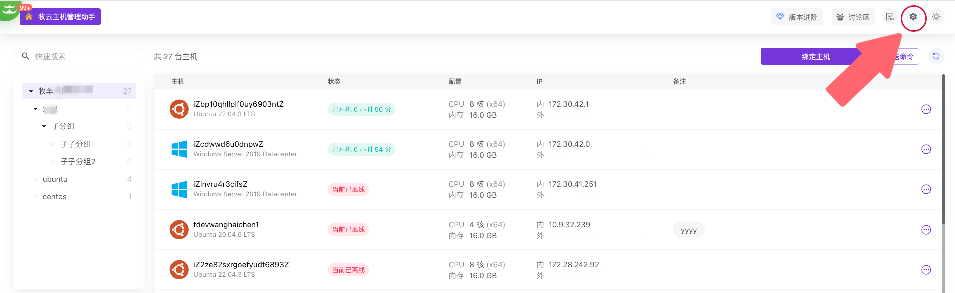955x293 pixels.
Task: Click the host list vertical scrollbar
Action: [x=943, y=150]
